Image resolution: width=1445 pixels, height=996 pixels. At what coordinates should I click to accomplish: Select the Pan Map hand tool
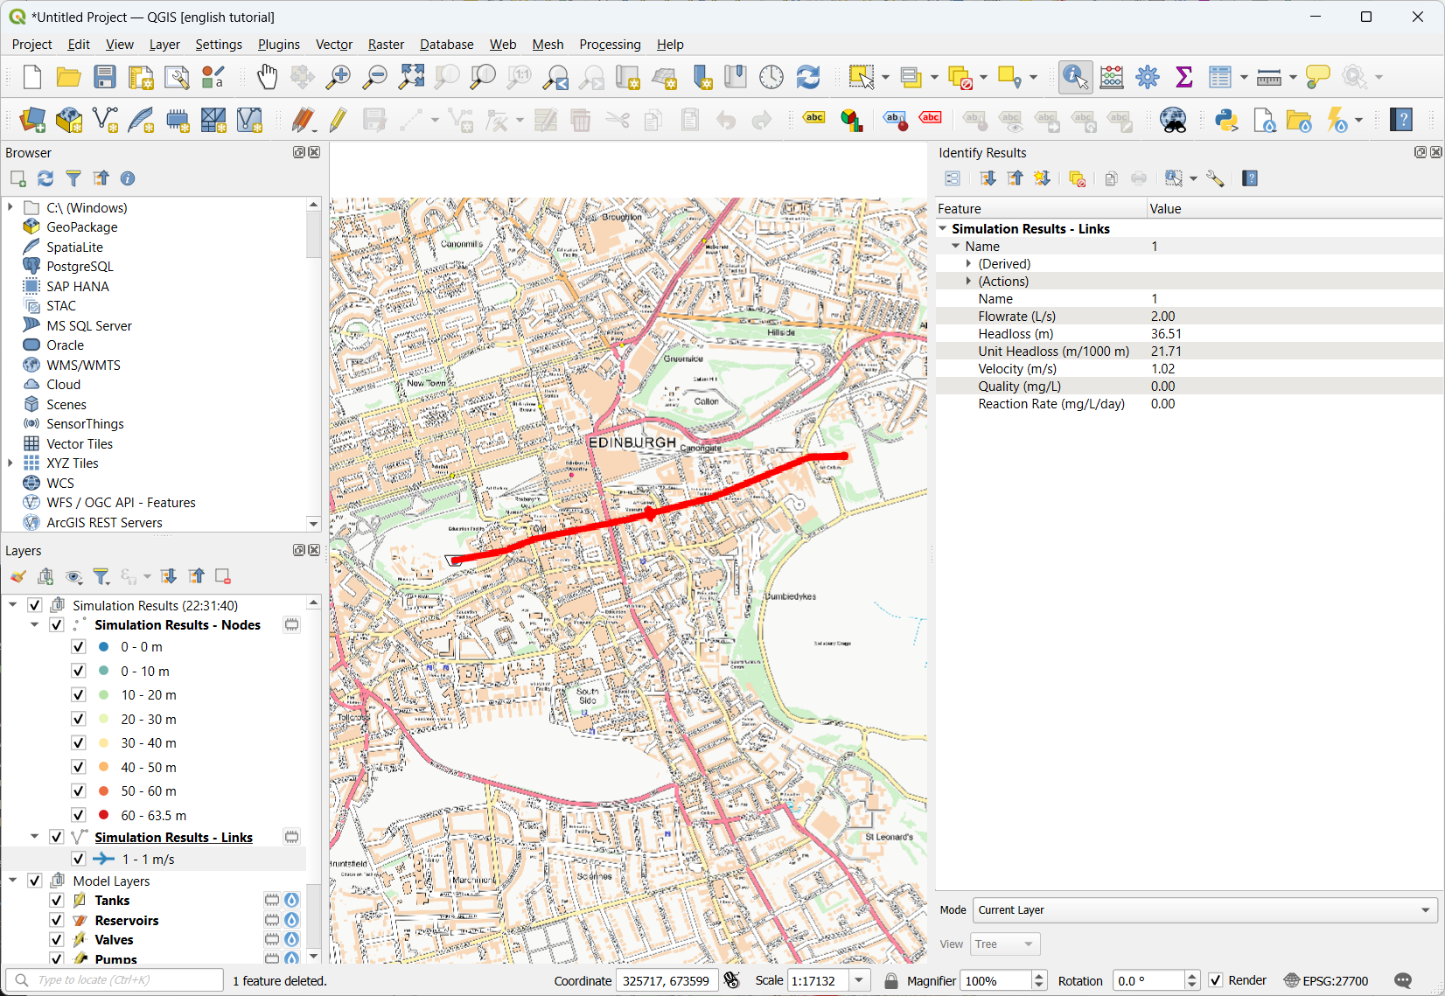coord(267,77)
